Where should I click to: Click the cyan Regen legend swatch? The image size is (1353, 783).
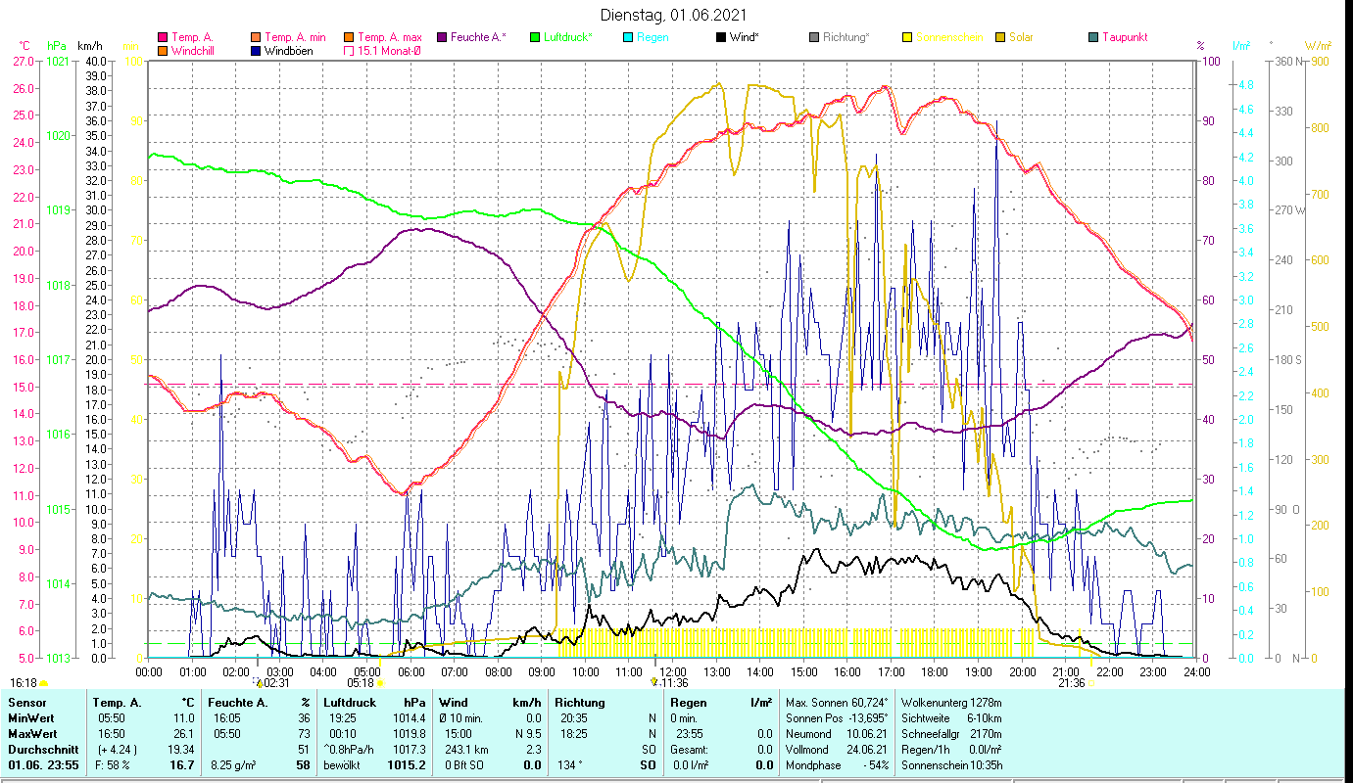click(x=628, y=37)
